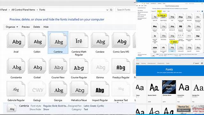Expand the address bar history dropdown

[107, 10]
